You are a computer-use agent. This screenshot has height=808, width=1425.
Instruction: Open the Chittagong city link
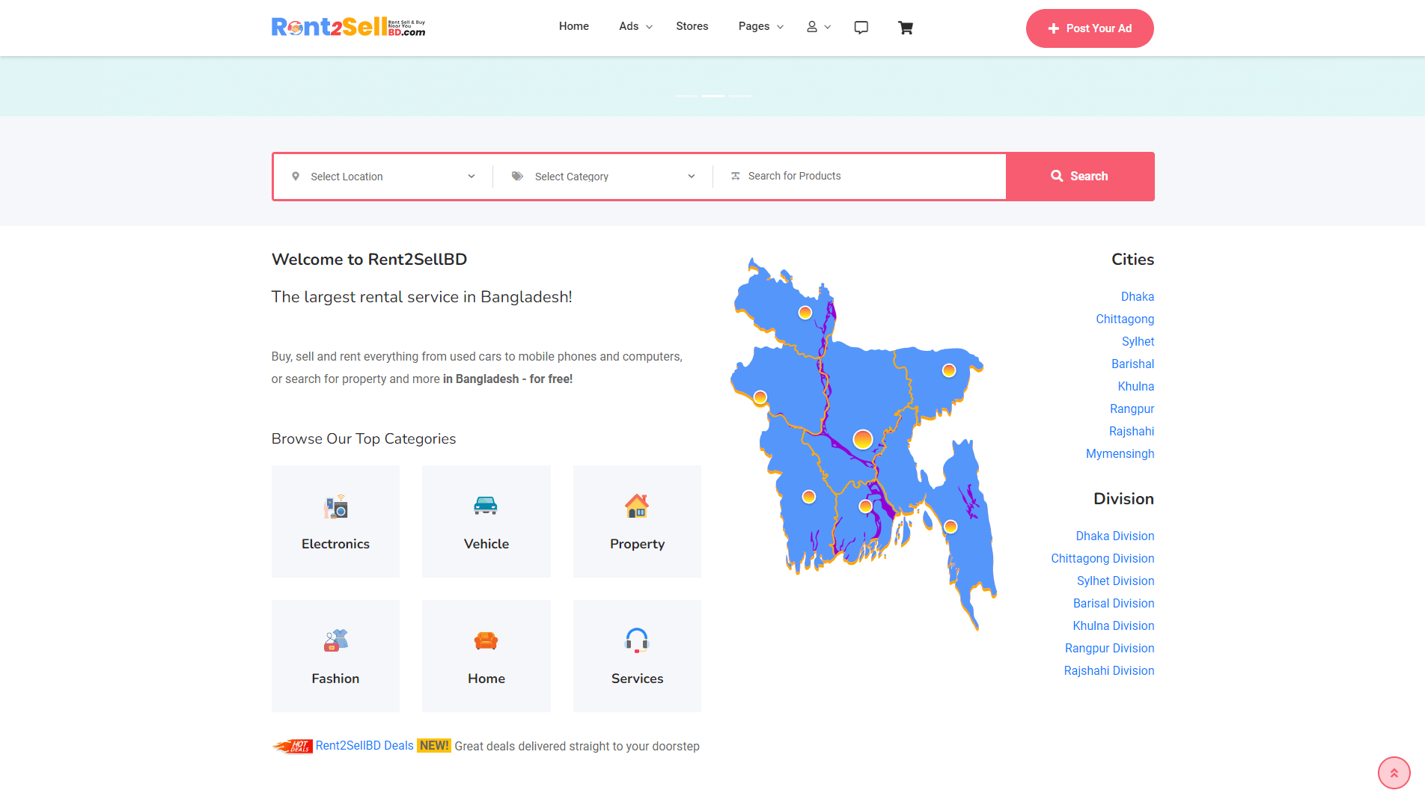(1125, 319)
